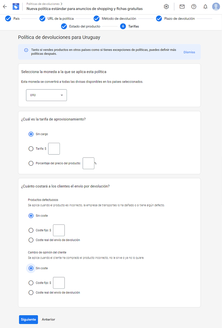This screenshot has width=222, height=328.
Task: Open the user account avatar
Action: coord(216,6)
